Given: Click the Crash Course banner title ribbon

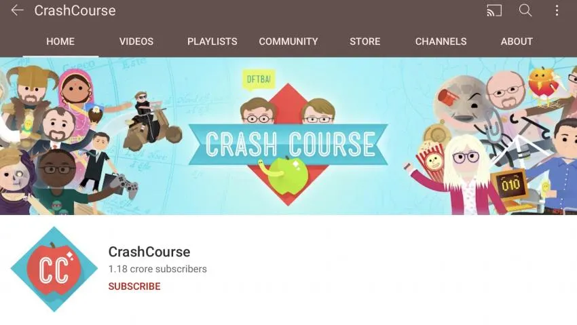Looking at the screenshot, I should pyautogui.click(x=288, y=144).
